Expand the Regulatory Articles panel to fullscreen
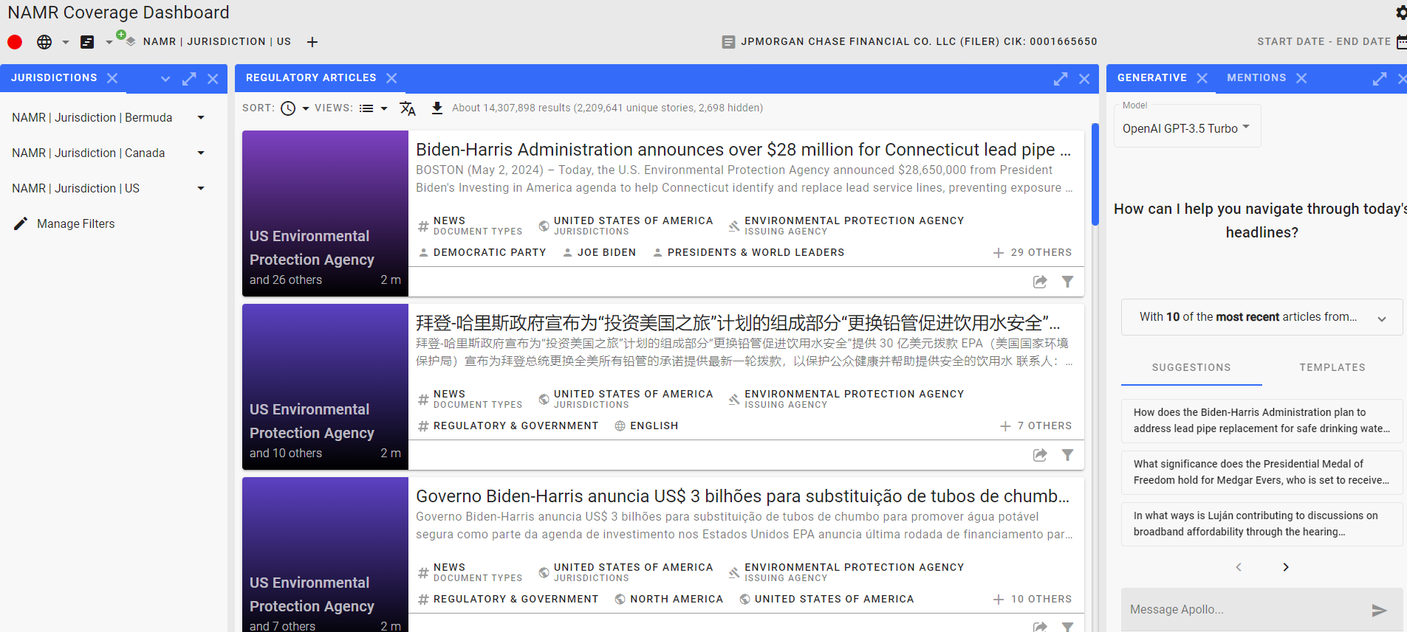 pyautogui.click(x=1061, y=79)
